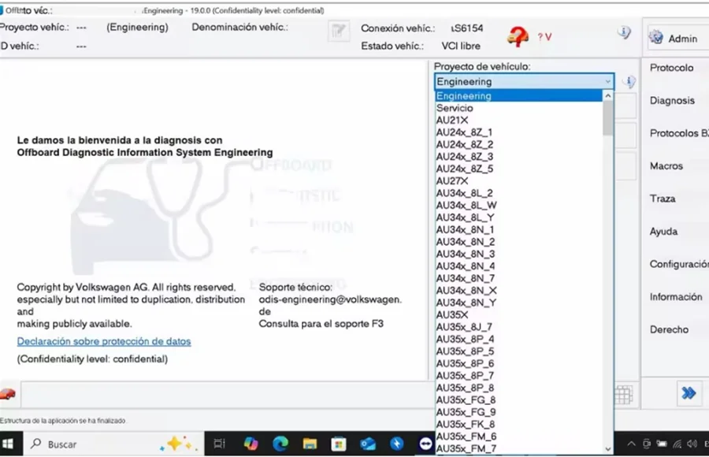Image resolution: width=709 pixels, height=457 pixels.
Task: Open the Configuración menu
Action: [x=679, y=264]
